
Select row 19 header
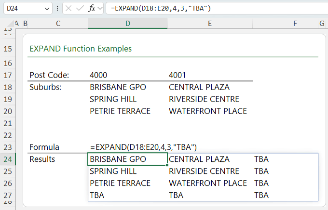point(8,99)
